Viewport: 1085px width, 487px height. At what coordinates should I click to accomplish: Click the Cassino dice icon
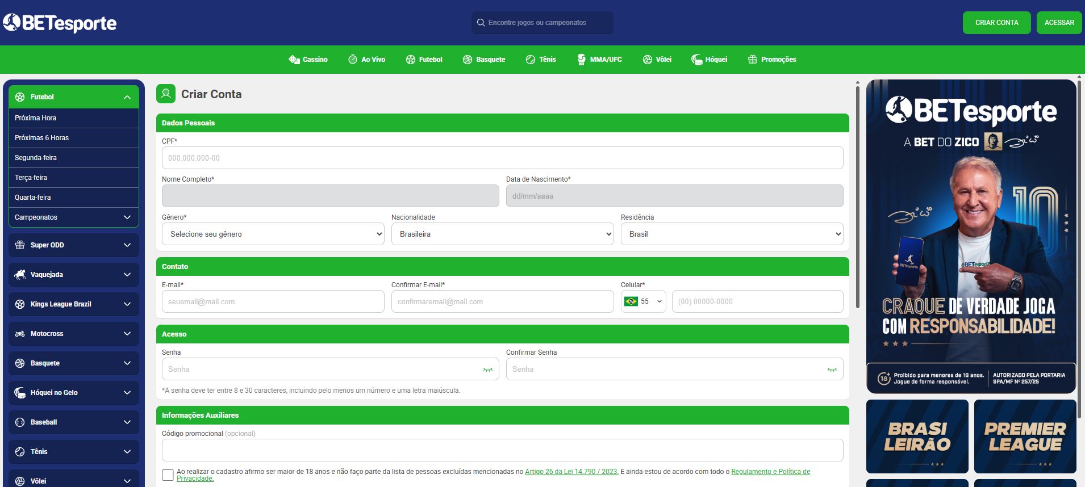click(x=294, y=60)
